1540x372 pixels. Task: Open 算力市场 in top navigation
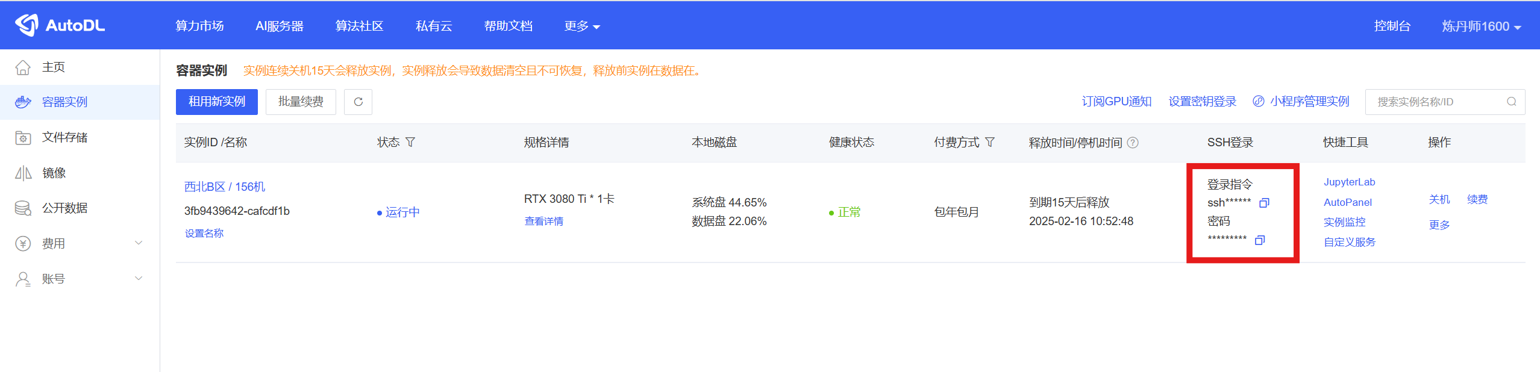coord(199,26)
